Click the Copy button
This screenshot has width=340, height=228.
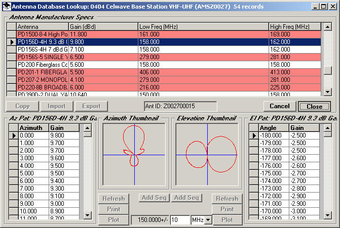click(22, 106)
